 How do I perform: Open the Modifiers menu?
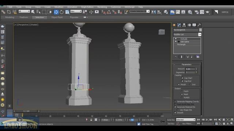point(59,7)
